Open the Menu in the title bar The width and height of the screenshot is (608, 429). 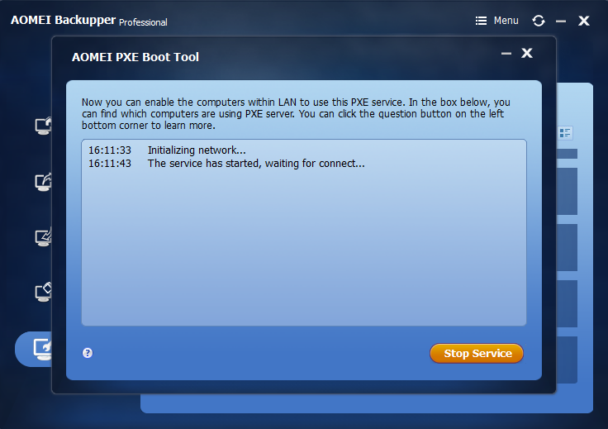(x=497, y=21)
